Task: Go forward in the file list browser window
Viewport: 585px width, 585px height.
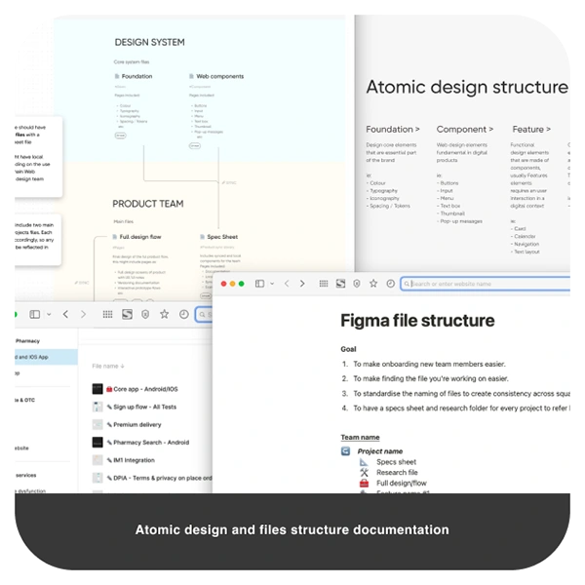Action: coord(83,315)
